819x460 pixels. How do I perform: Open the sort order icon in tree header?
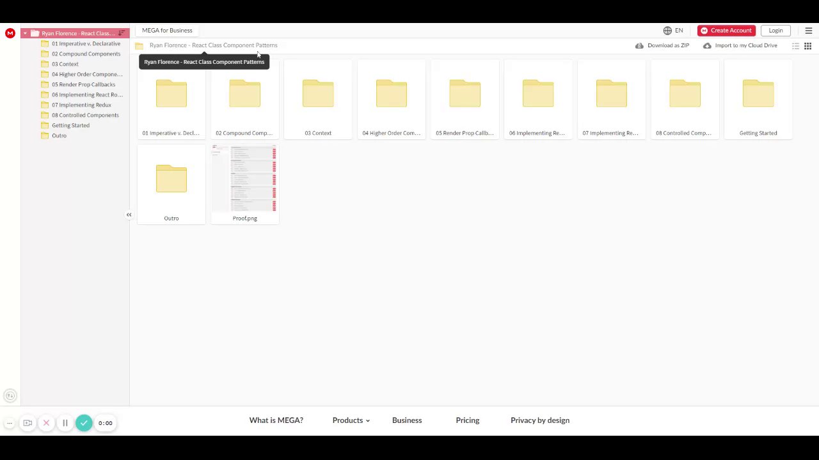coord(122,33)
